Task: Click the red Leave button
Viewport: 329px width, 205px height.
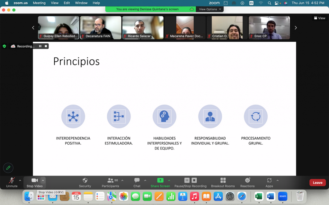Action: click(317, 183)
